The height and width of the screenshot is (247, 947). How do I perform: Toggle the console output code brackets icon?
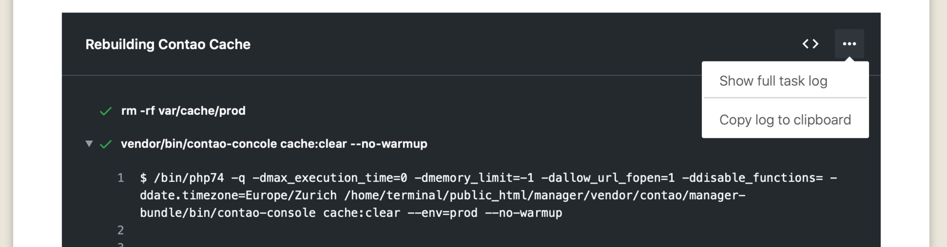click(x=810, y=44)
